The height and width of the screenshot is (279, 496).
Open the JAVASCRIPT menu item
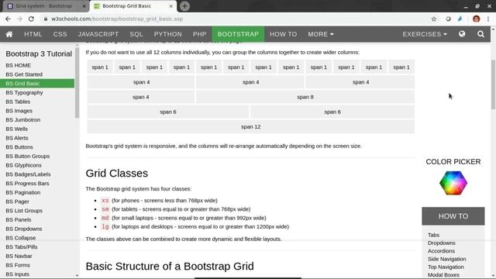click(98, 34)
